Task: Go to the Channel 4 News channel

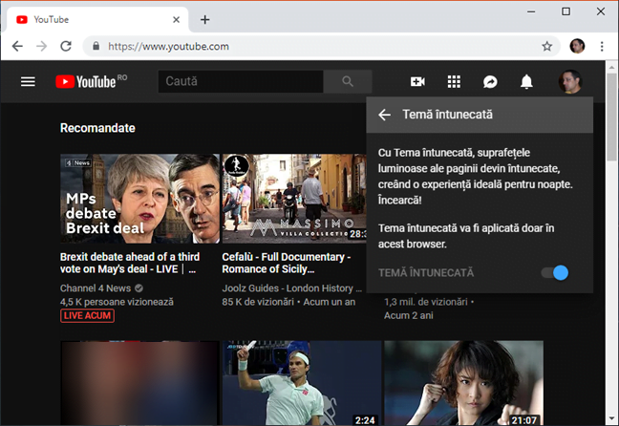Action: (x=96, y=288)
